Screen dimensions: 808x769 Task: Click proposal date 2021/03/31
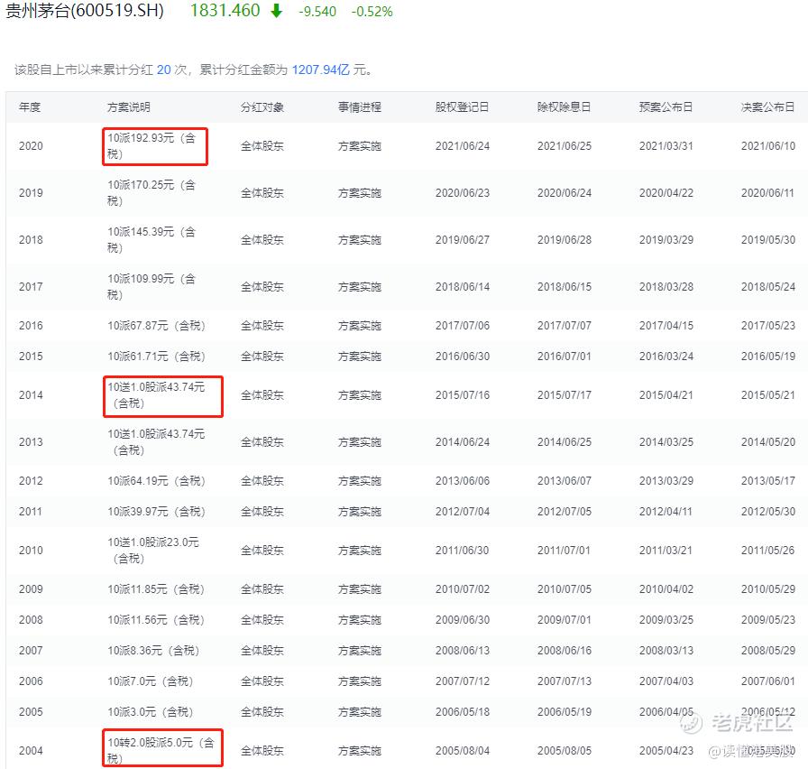(x=666, y=146)
